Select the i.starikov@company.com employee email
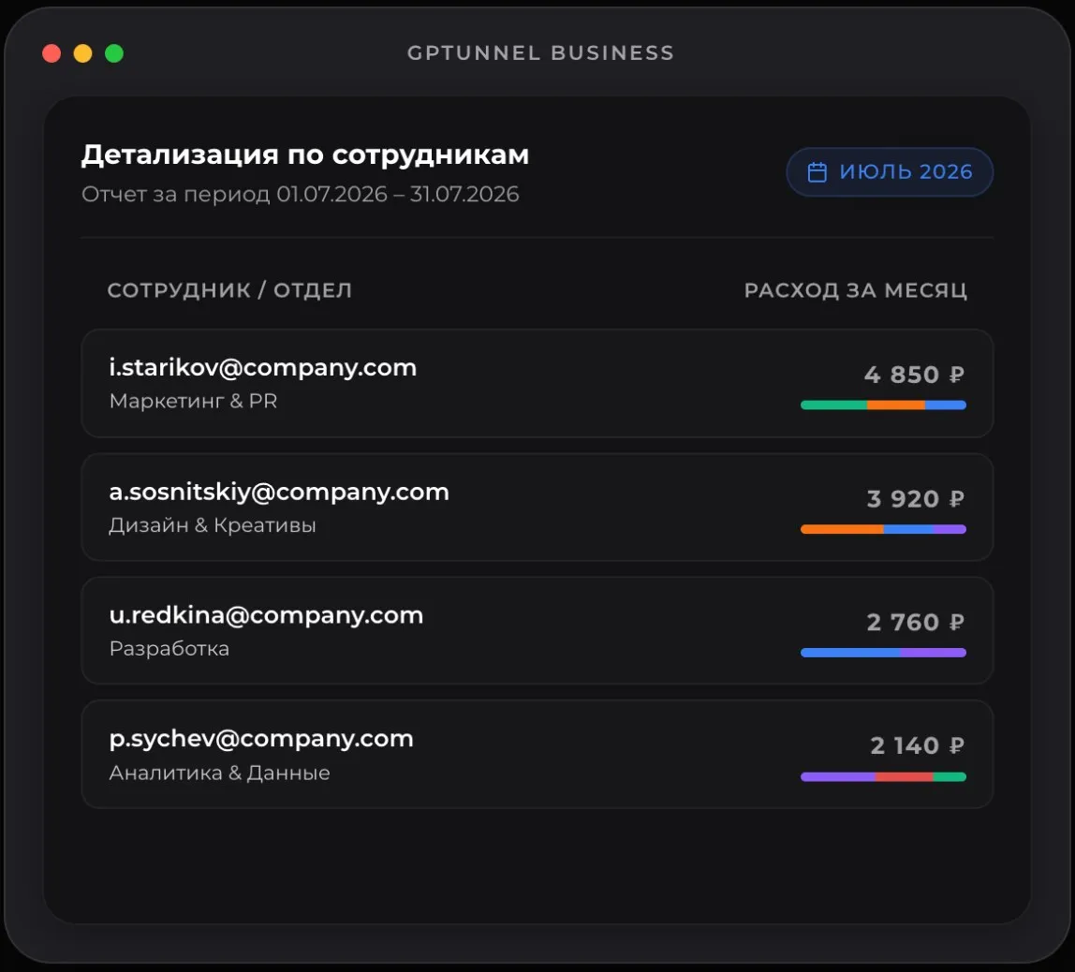Image resolution: width=1075 pixels, height=972 pixels. click(262, 367)
